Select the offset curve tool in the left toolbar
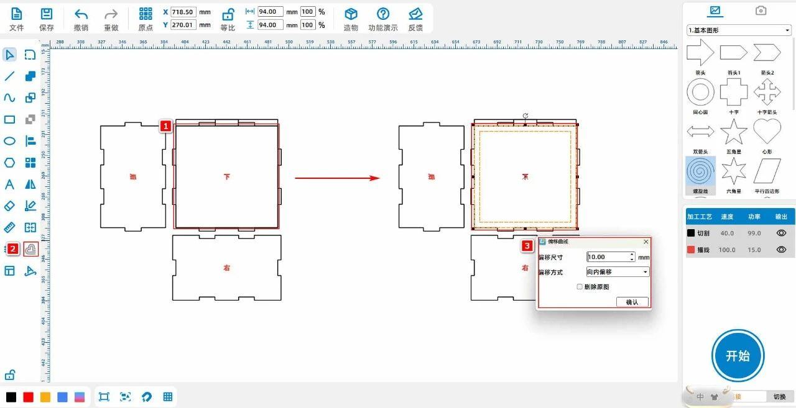The width and height of the screenshot is (796, 408). pos(30,249)
